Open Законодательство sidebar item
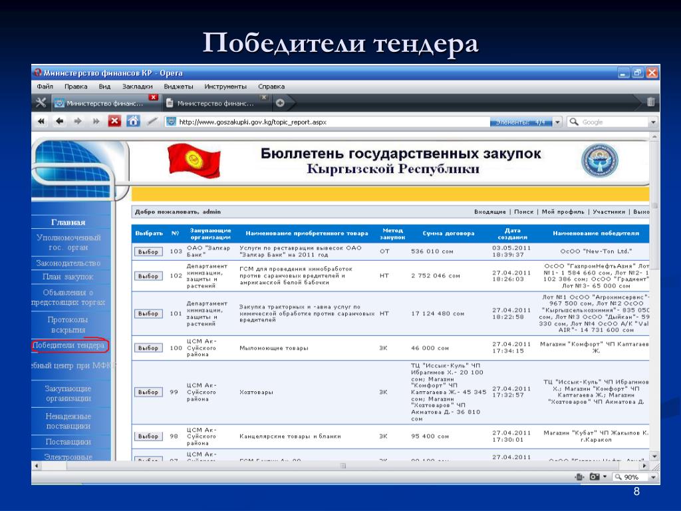681x511 pixels. coord(68,263)
